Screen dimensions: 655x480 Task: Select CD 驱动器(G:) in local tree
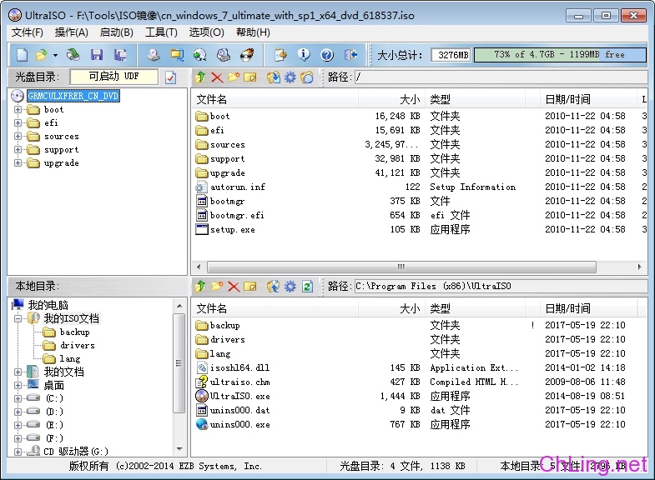pos(76,451)
